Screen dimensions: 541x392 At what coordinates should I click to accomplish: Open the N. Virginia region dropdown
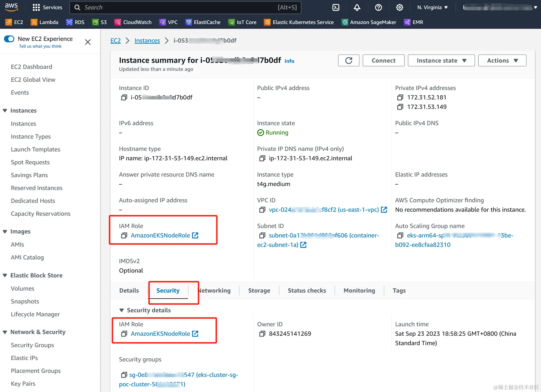click(432, 7)
